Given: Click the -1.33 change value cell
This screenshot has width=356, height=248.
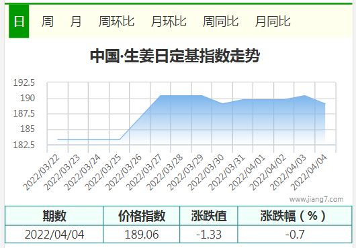Looking at the screenshot, I should point(209,234).
